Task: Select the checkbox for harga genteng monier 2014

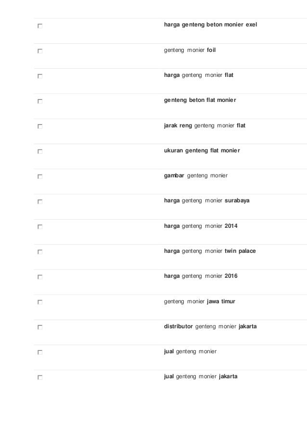Action: click(40, 227)
